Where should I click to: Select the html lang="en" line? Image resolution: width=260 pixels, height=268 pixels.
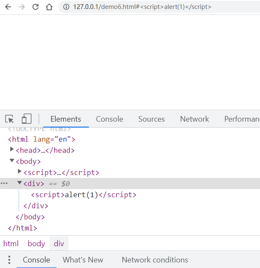pyautogui.click(x=41, y=139)
